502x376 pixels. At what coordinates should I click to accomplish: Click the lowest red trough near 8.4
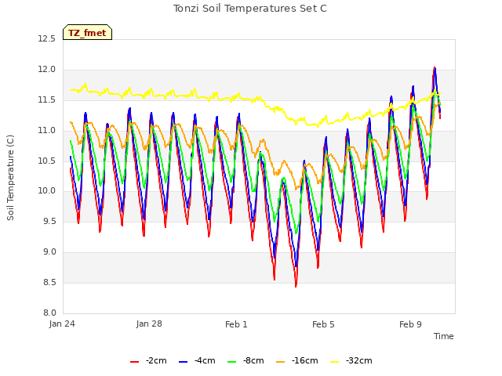click(x=296, y=285)
